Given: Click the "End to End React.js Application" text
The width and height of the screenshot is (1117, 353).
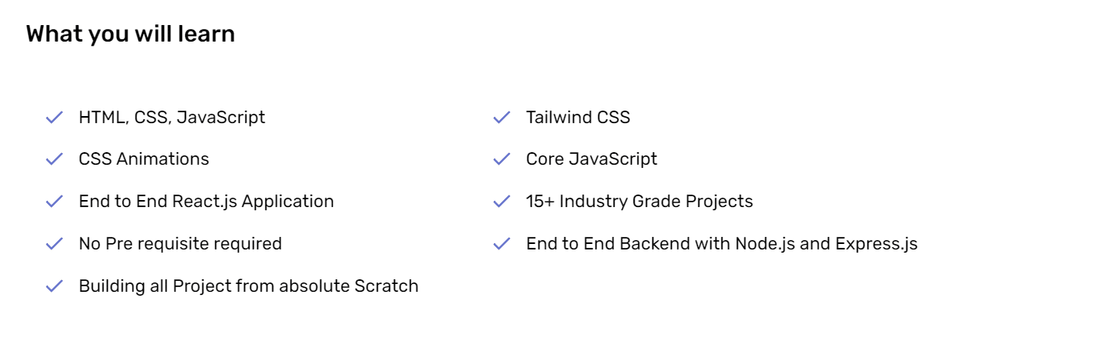Looking at the screenshot, I should pyautogui.click(x=206, y=202).
